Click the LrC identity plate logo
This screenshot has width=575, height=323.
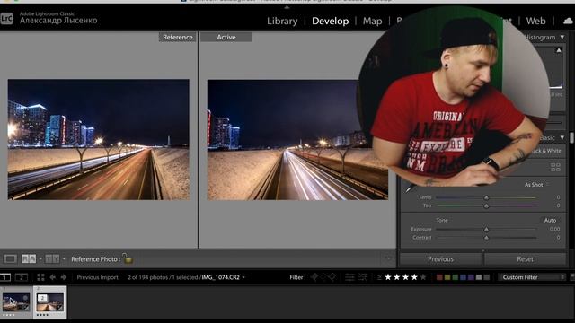(6, 18)
